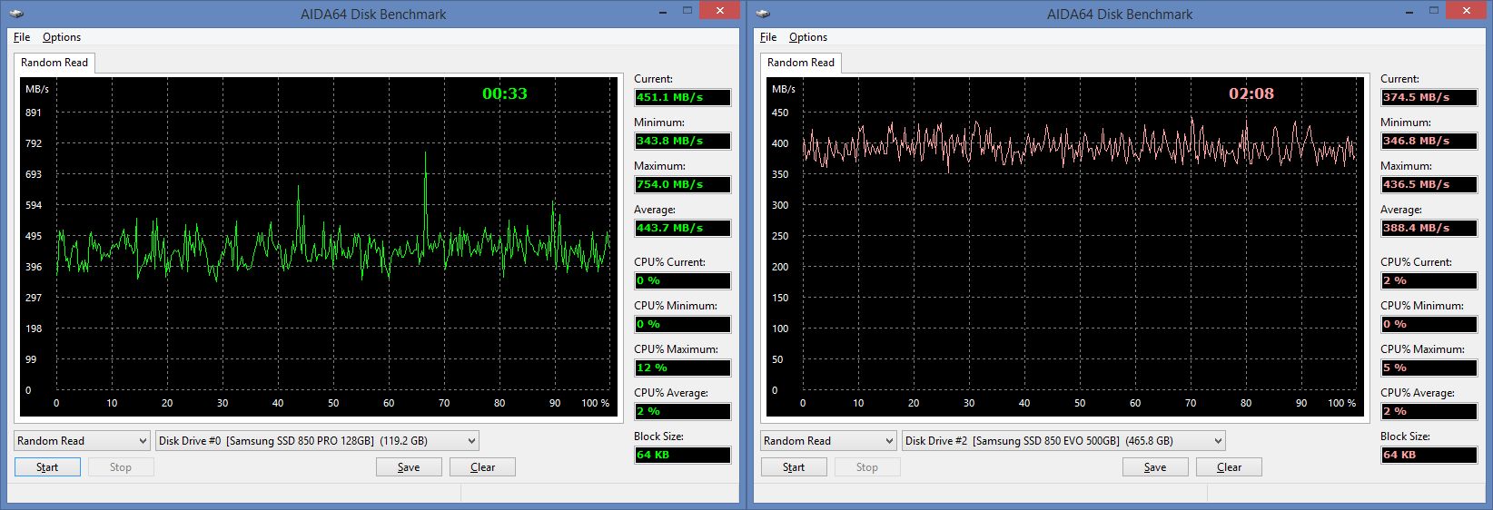Click Clear in the right benchmark window
Screen dimensions: 1493x510
(1229, 467)
